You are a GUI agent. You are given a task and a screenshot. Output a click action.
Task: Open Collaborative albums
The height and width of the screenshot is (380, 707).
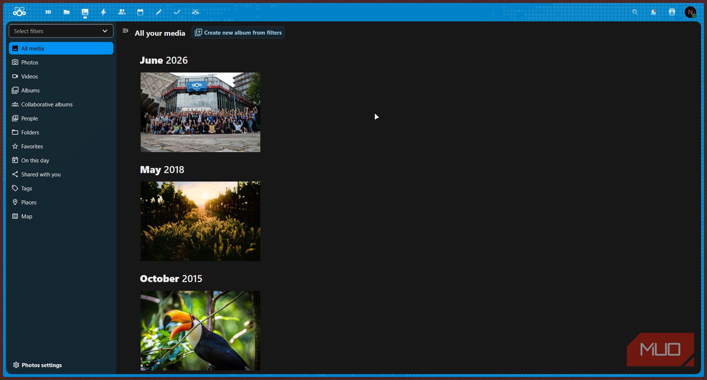point(61,104)
